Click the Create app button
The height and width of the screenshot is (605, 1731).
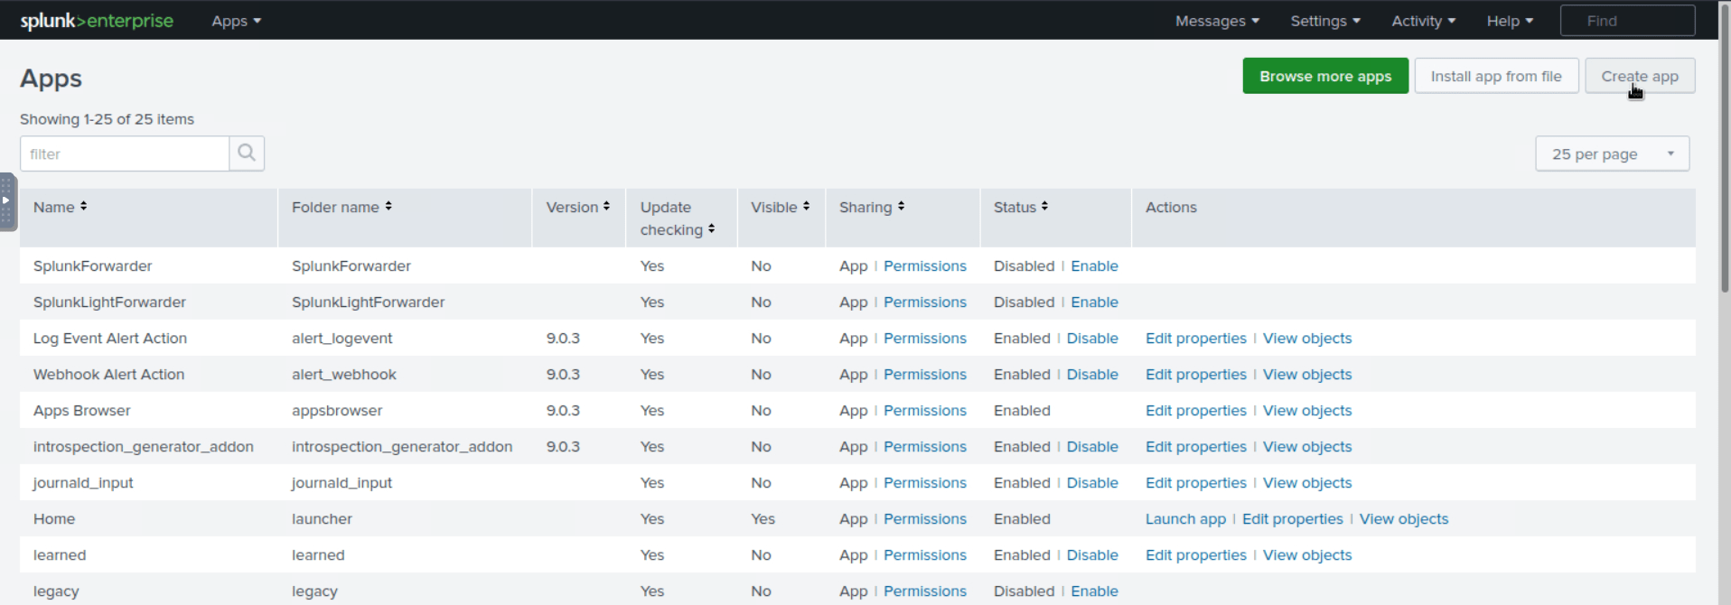(1640, 76)
